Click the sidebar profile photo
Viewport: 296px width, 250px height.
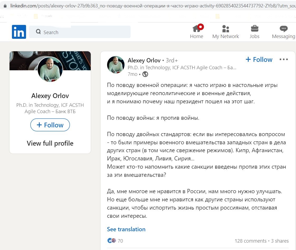click(50, 70)
